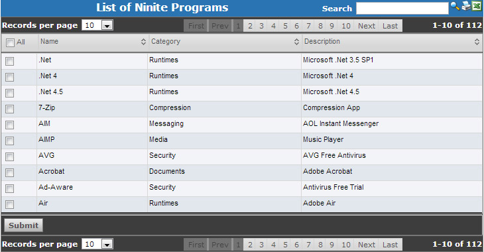Check the All checkbox in the table header
This screenshot has width=484, height=252.
tap(10, 42)
